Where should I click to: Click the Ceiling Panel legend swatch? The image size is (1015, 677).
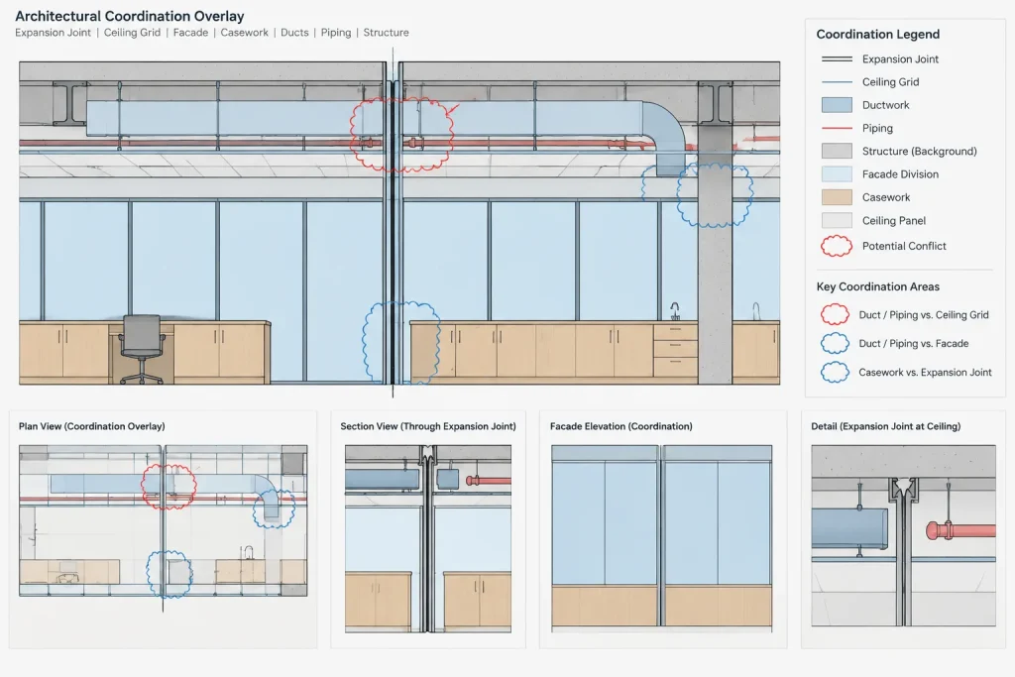pos(837,221)
